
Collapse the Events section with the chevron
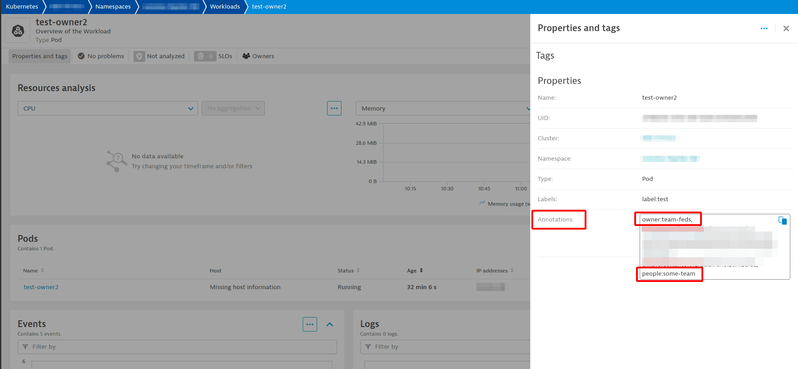click(330, 324)
